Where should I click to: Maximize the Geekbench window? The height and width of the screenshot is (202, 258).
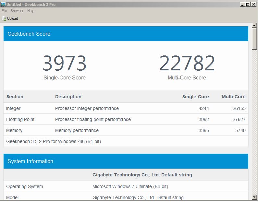248,5
